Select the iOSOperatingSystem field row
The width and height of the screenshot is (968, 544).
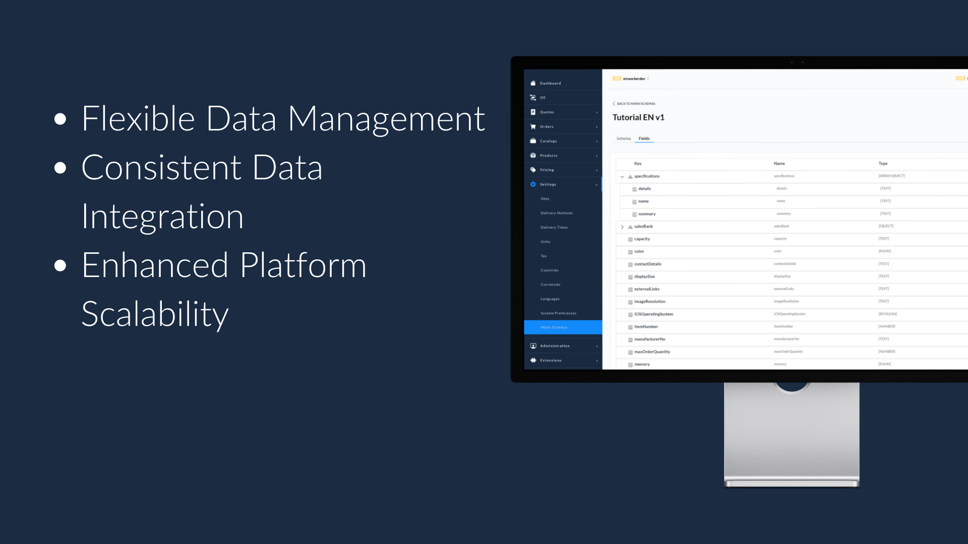coord(653,314)
